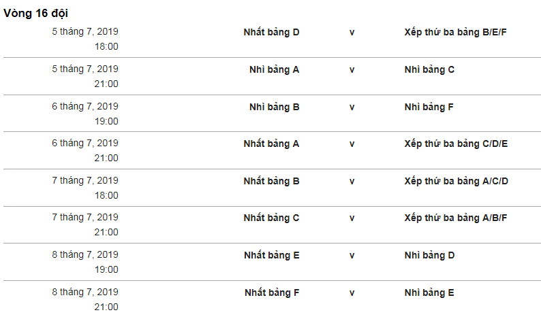Open Xếp thứ ba bảng B/E/F entry
Image resolution: width=541 pixels, height=319 pixels.
(455, 33)
